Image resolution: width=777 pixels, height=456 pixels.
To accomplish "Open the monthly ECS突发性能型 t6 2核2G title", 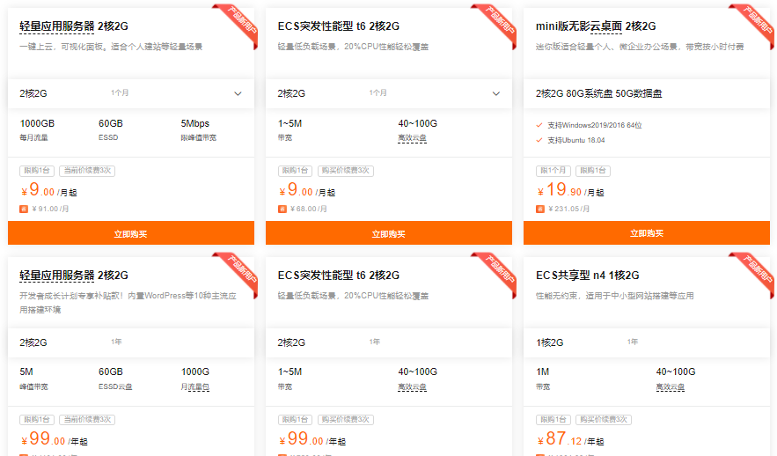I will [339, 26].
